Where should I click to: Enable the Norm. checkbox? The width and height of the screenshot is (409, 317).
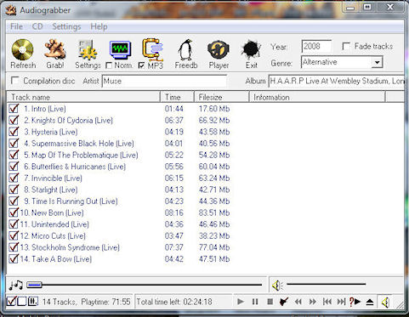(x=109, y=65)
